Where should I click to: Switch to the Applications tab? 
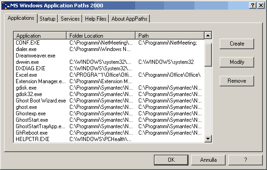[x=21, y=18]
